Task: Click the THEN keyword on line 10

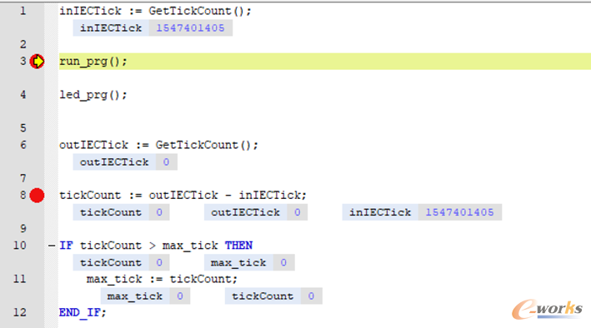Action: [x=238, y=246]
